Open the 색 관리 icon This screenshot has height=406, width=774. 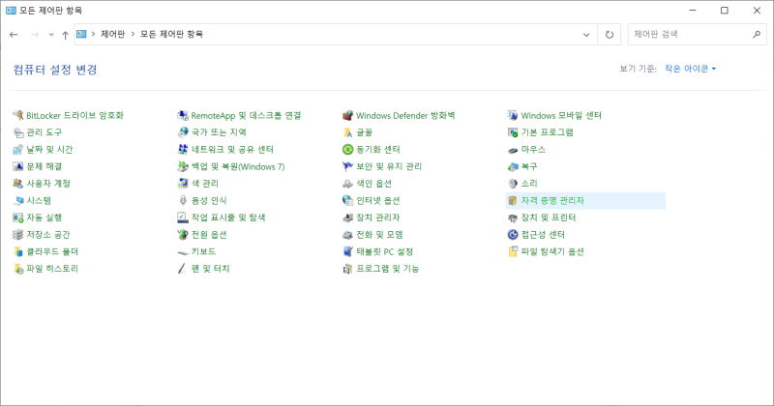[183, 184]
